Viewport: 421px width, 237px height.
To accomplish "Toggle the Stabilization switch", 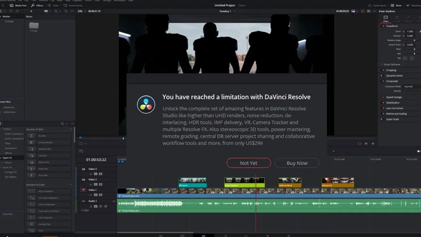I will tap(382, 103).
